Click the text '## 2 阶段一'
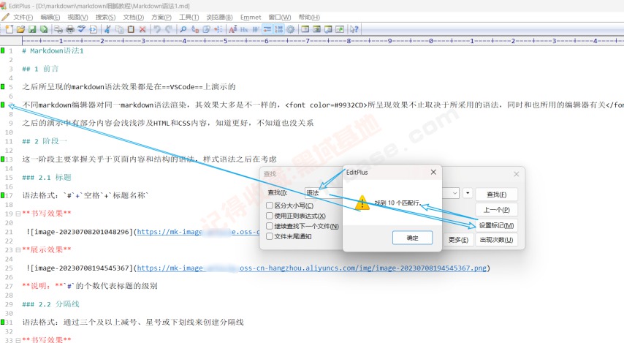This screenshot has height=343, width=624. [x=45, y=141]
